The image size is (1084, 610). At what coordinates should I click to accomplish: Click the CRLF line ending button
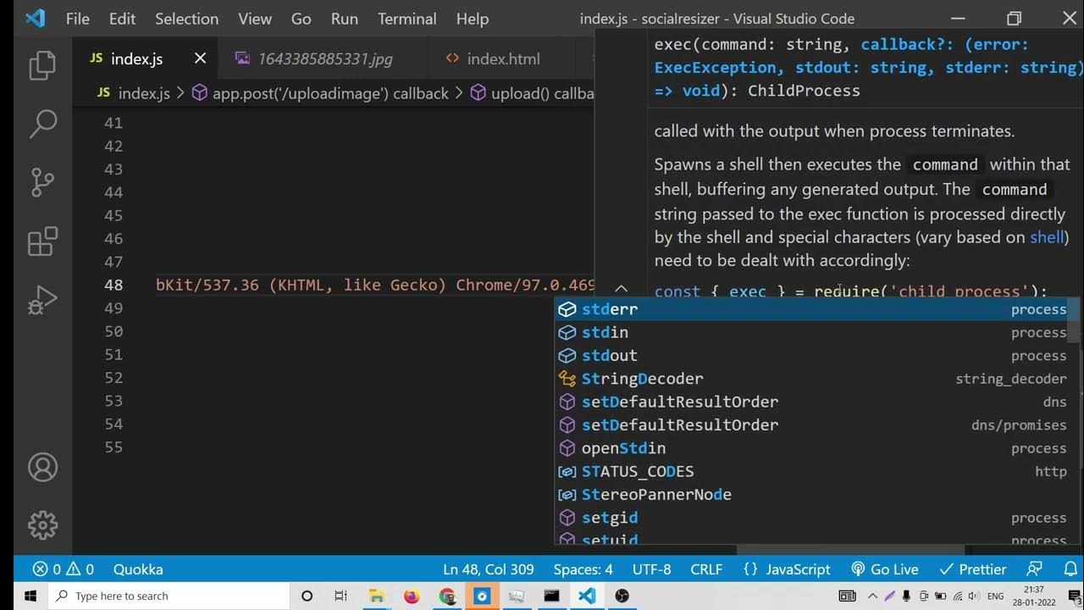706,569
